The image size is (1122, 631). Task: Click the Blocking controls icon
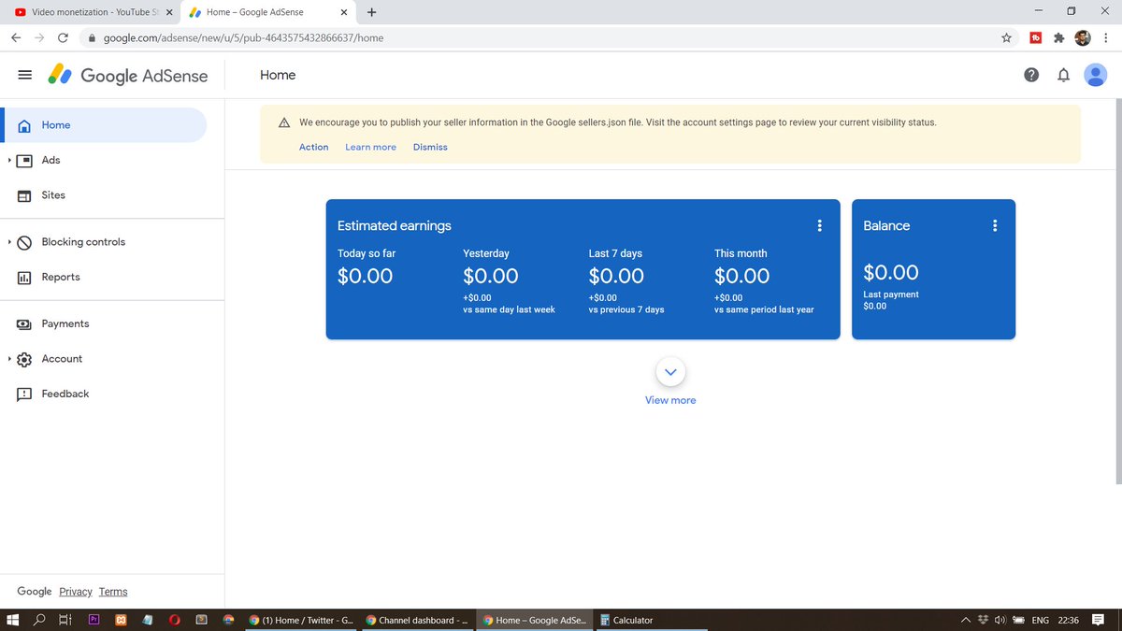click(25, 242)
